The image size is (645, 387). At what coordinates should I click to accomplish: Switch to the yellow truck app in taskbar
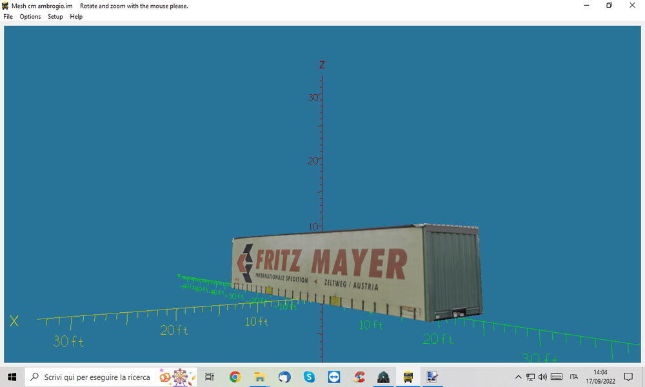[x=408, y=377]
